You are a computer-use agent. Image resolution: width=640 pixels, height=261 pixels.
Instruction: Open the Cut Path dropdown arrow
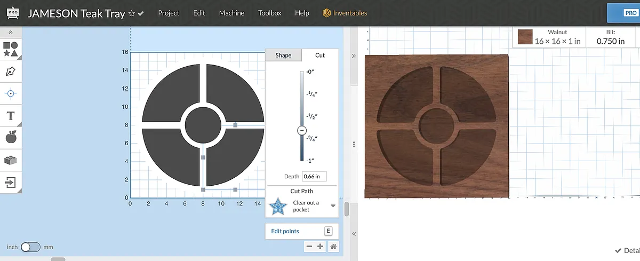333,206
